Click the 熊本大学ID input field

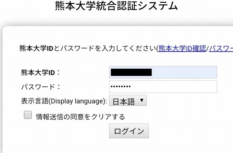163,72
